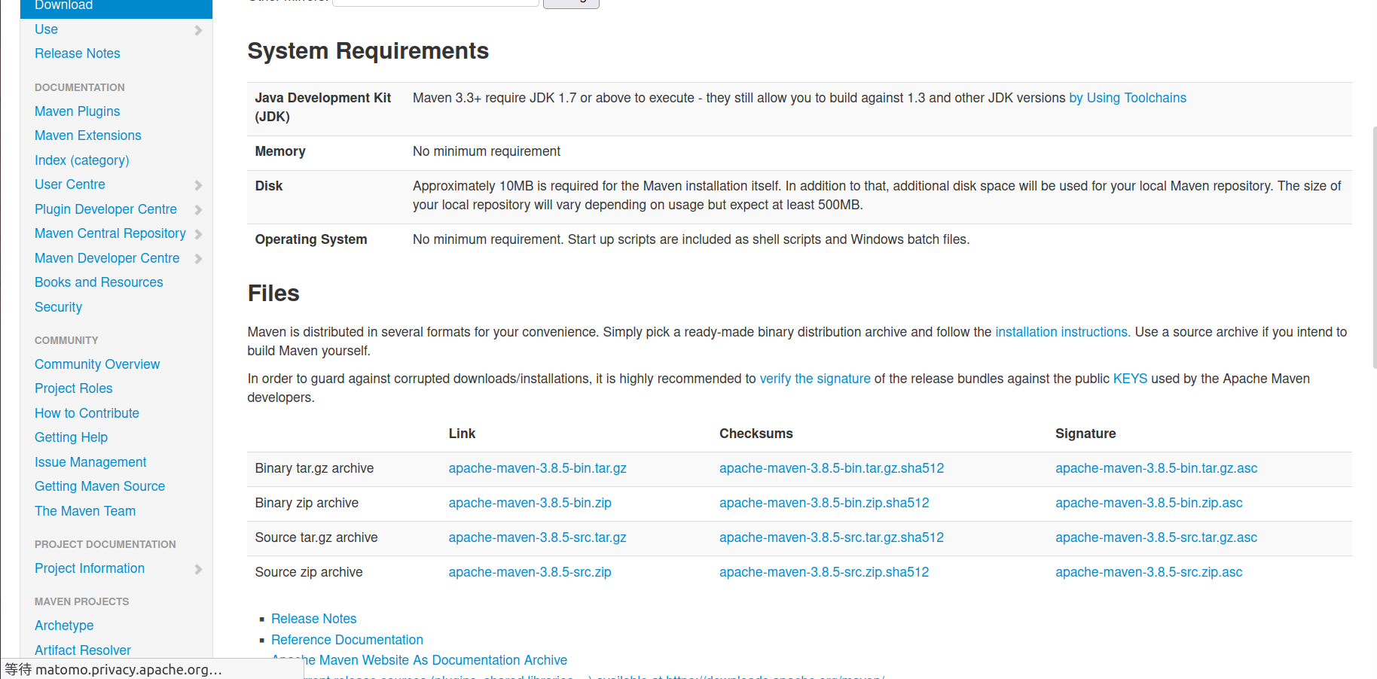This screenshot has width=1377, height=679.
Task: Select the 'Binary tar.gz archive' row label
Action: (314, 468)
